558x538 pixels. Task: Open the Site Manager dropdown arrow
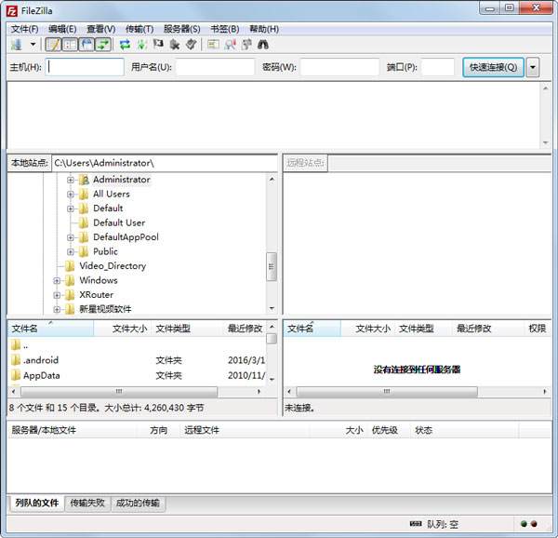click(x=33, y=44)
